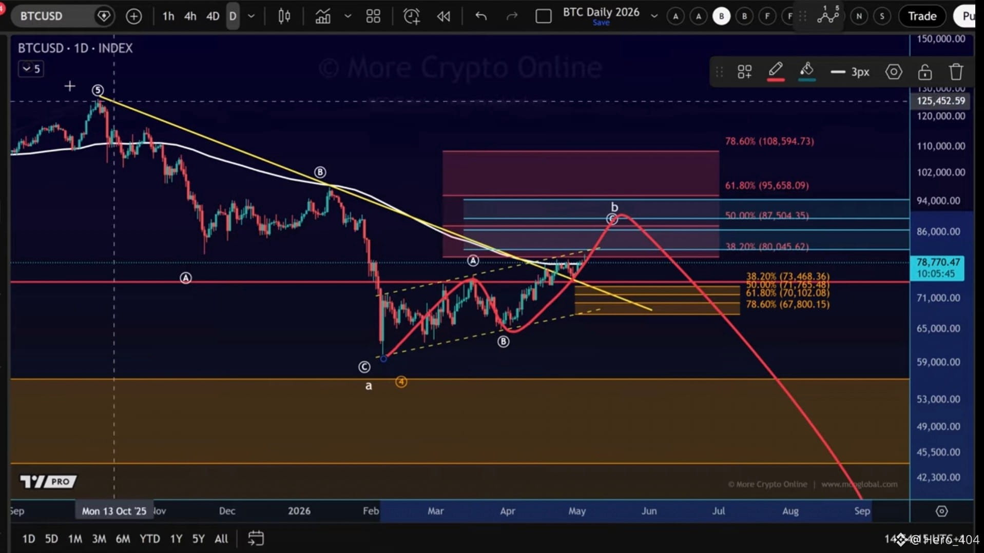
Task: Select the orange circled 4 wave label
Action: pyautogui.click(x=401, y=382)
